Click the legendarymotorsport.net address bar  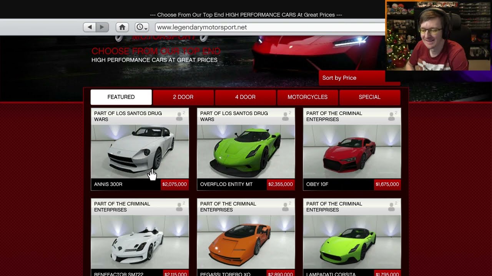[x=270, y=27]
